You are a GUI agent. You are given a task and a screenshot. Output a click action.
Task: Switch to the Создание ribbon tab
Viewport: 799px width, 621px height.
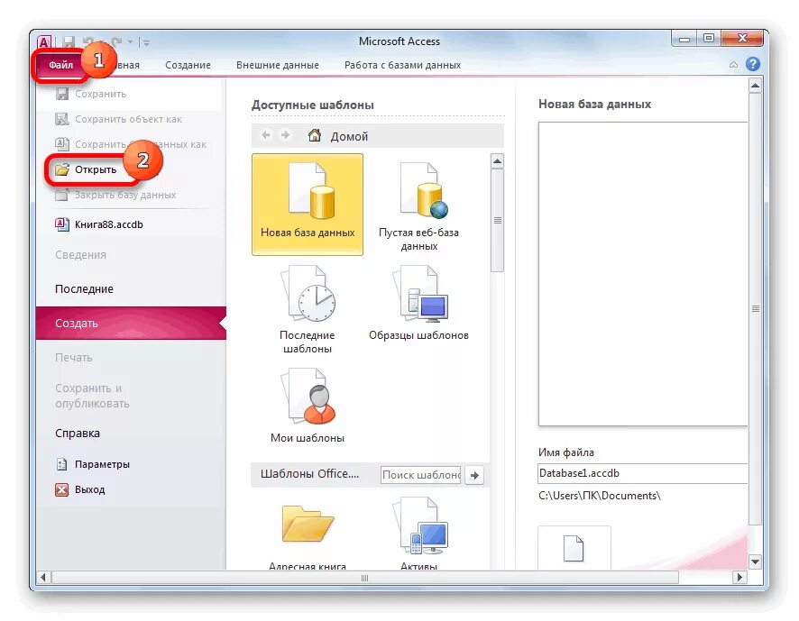pyautogui.click(x=188, y=65)
